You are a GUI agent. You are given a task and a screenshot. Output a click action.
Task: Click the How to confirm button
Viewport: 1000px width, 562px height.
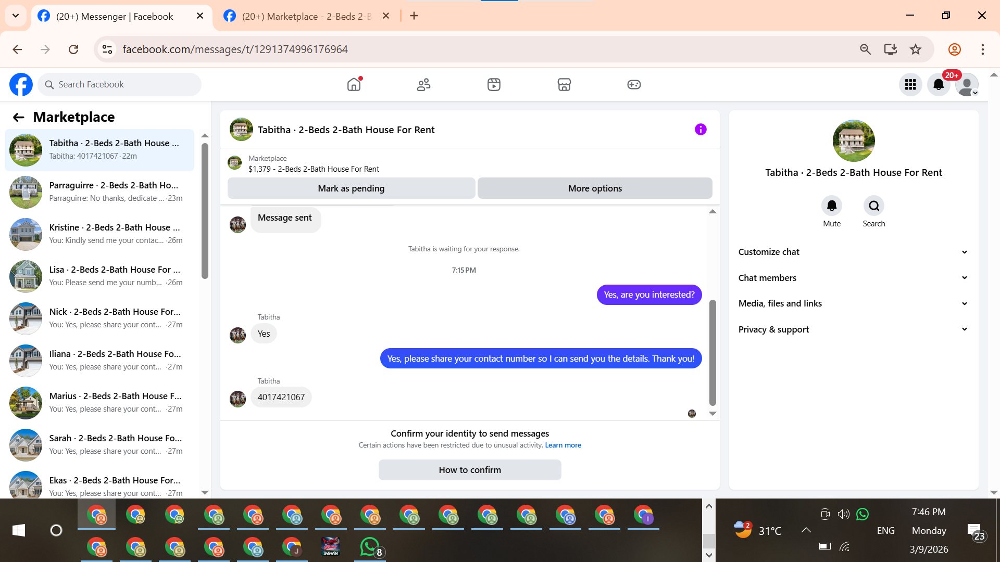click(470, 470)
